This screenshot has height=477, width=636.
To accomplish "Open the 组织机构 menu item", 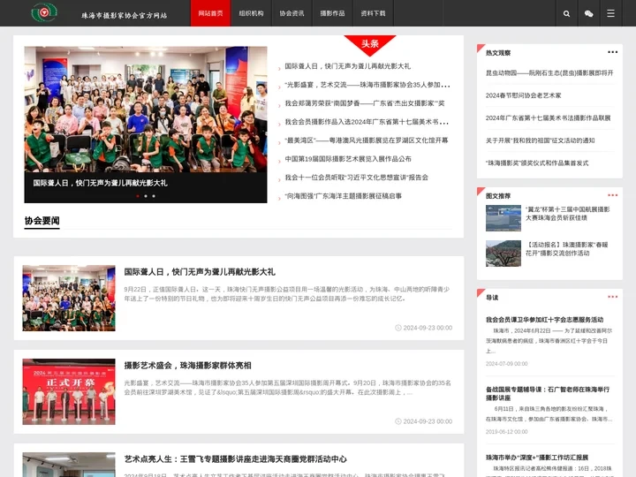I will pyautogui.click(x=251, y=13).
